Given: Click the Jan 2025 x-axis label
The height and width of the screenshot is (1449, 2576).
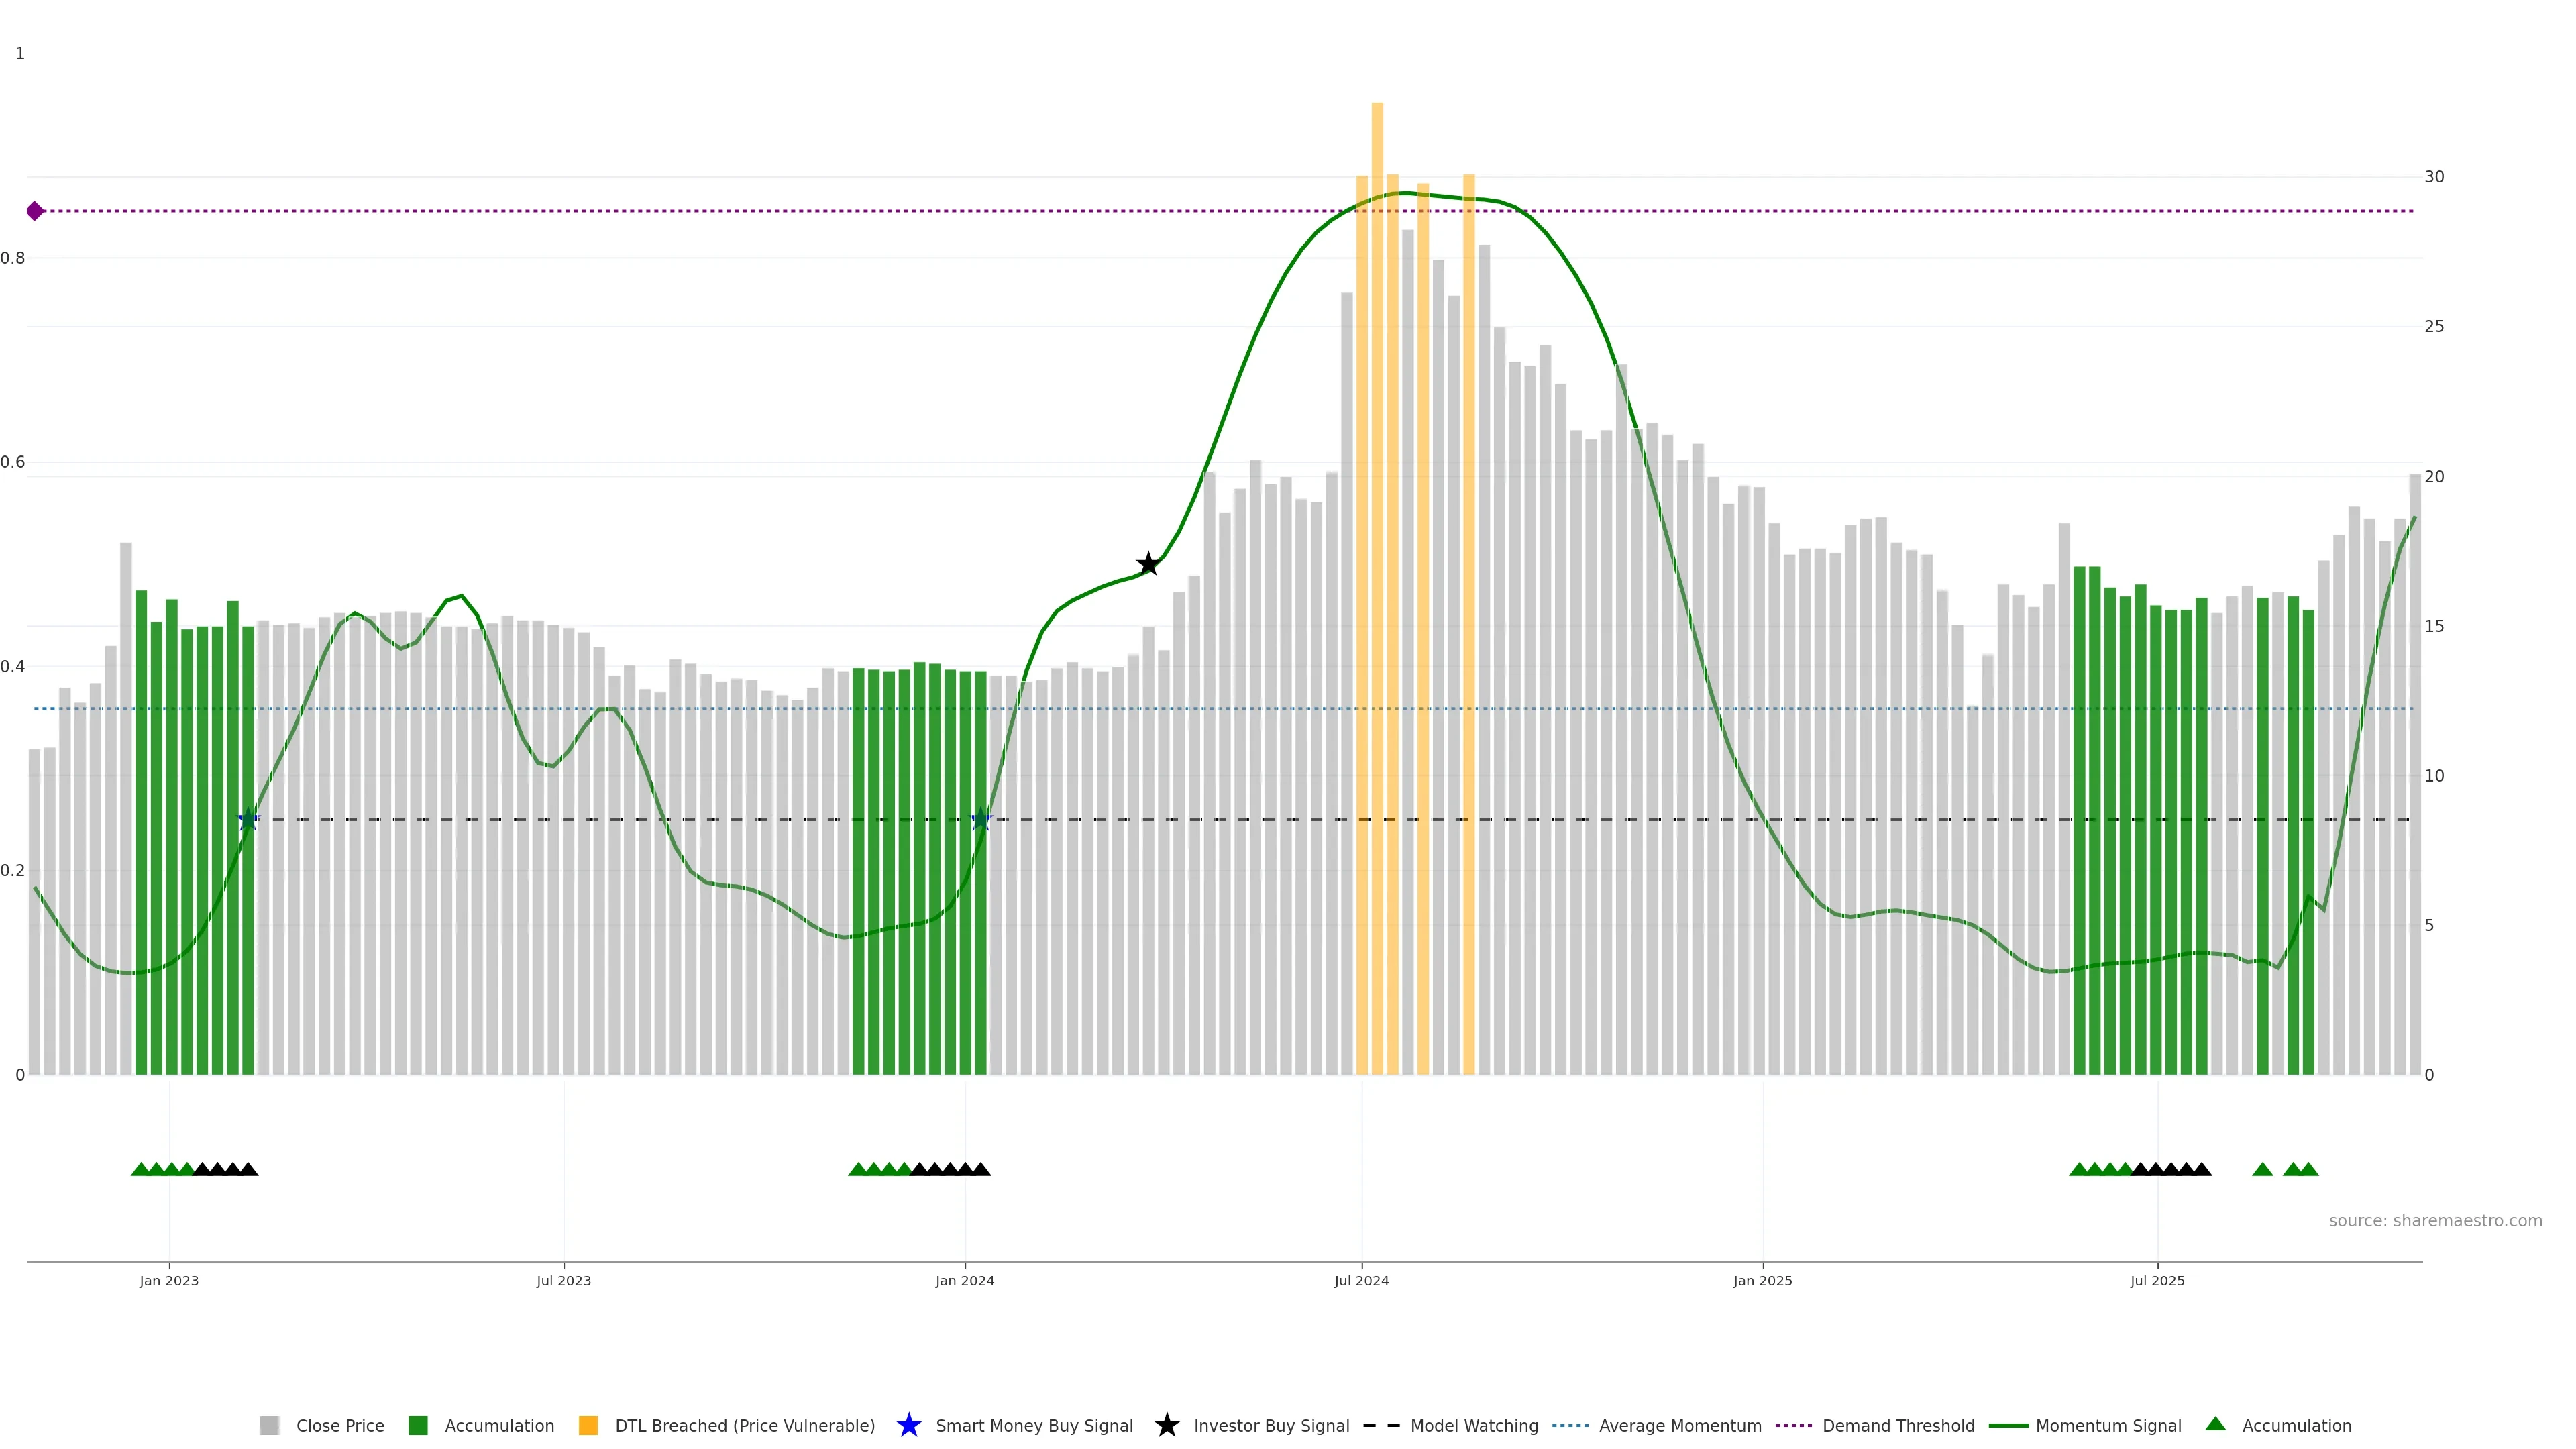Looking at the screenshot, I should pyautogui.click(x=1762, y=1280).
